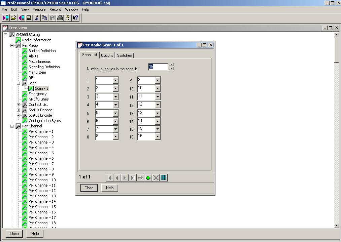
Task: Open Configuration Bytes tree item
Action: pos(44,121)
